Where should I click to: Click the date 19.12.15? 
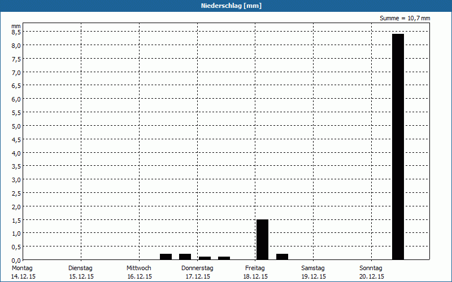click(314, 276)
